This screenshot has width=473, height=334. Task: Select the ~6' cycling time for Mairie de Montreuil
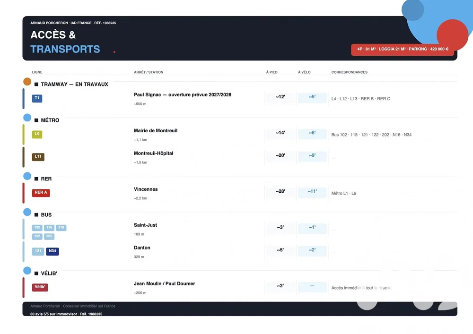[312, 133]
